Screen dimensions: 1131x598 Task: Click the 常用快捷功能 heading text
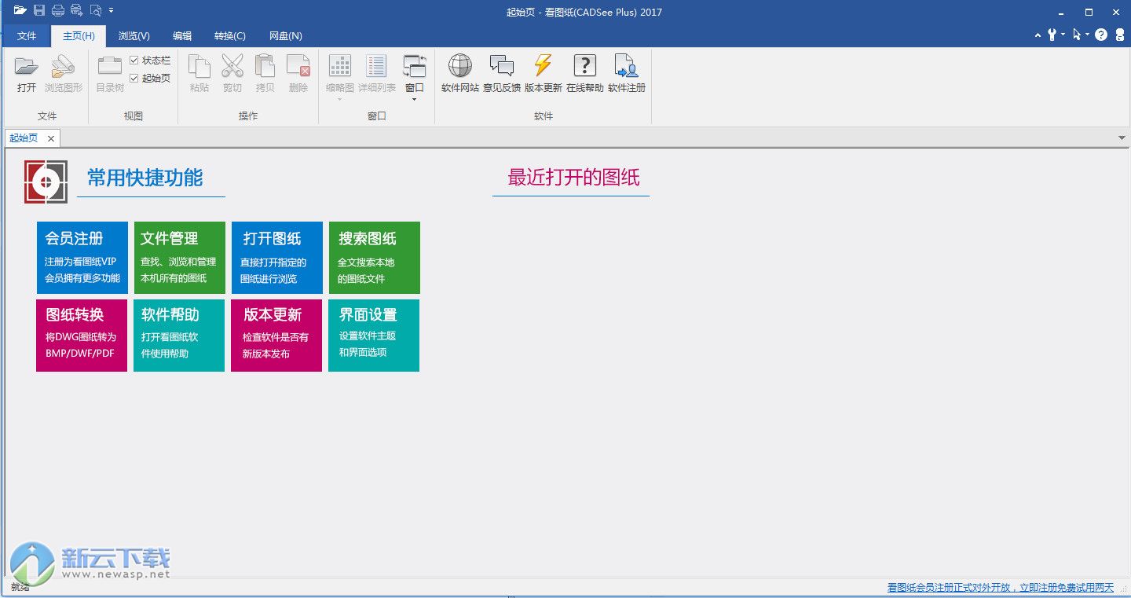coord(145,178)
